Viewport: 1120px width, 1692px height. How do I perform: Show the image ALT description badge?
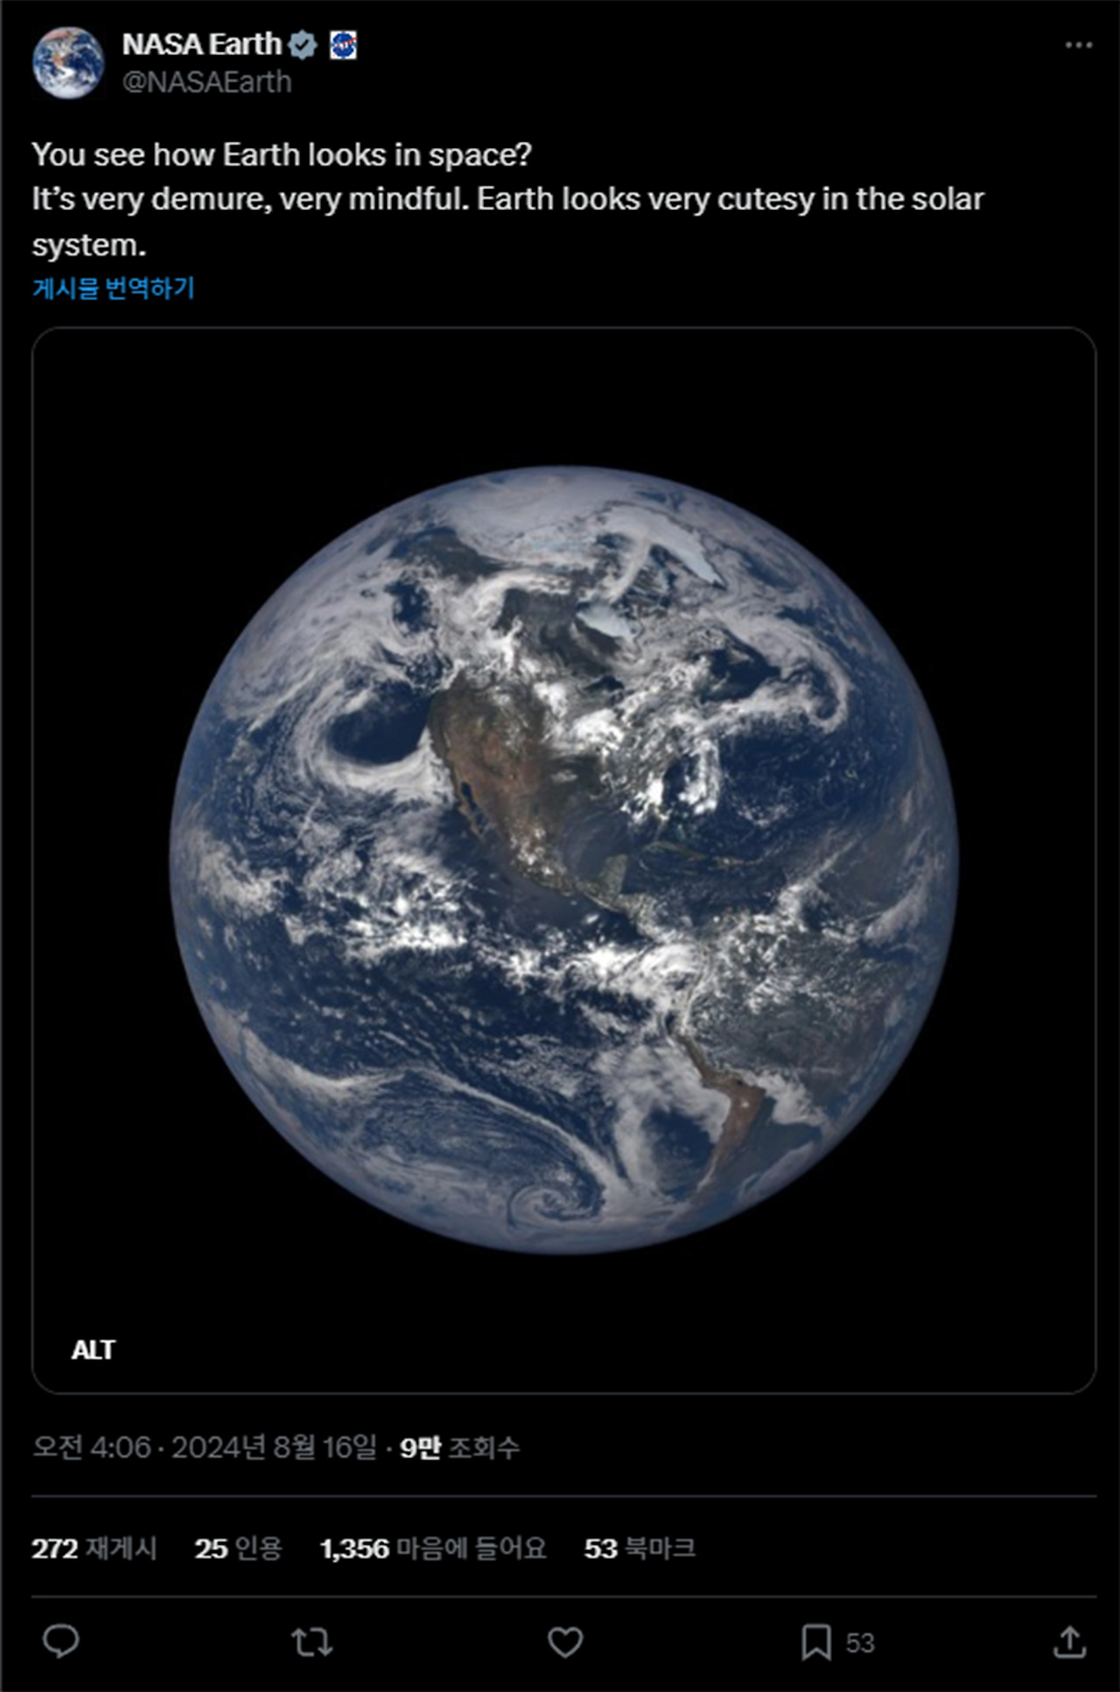[x=93, y=1350]
